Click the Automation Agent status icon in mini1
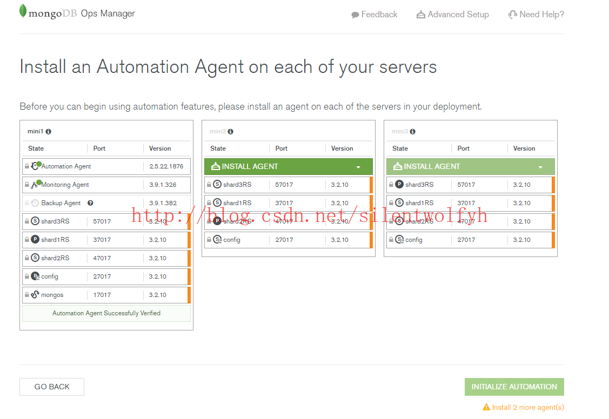This screenshot has height=419, width=609. click(x=36, y=166)
